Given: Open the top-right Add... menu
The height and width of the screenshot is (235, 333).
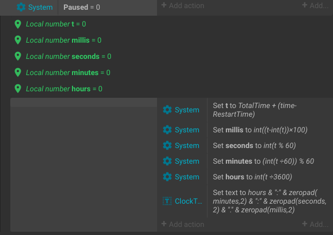Looking at the screenshot, I should point(315,5).
